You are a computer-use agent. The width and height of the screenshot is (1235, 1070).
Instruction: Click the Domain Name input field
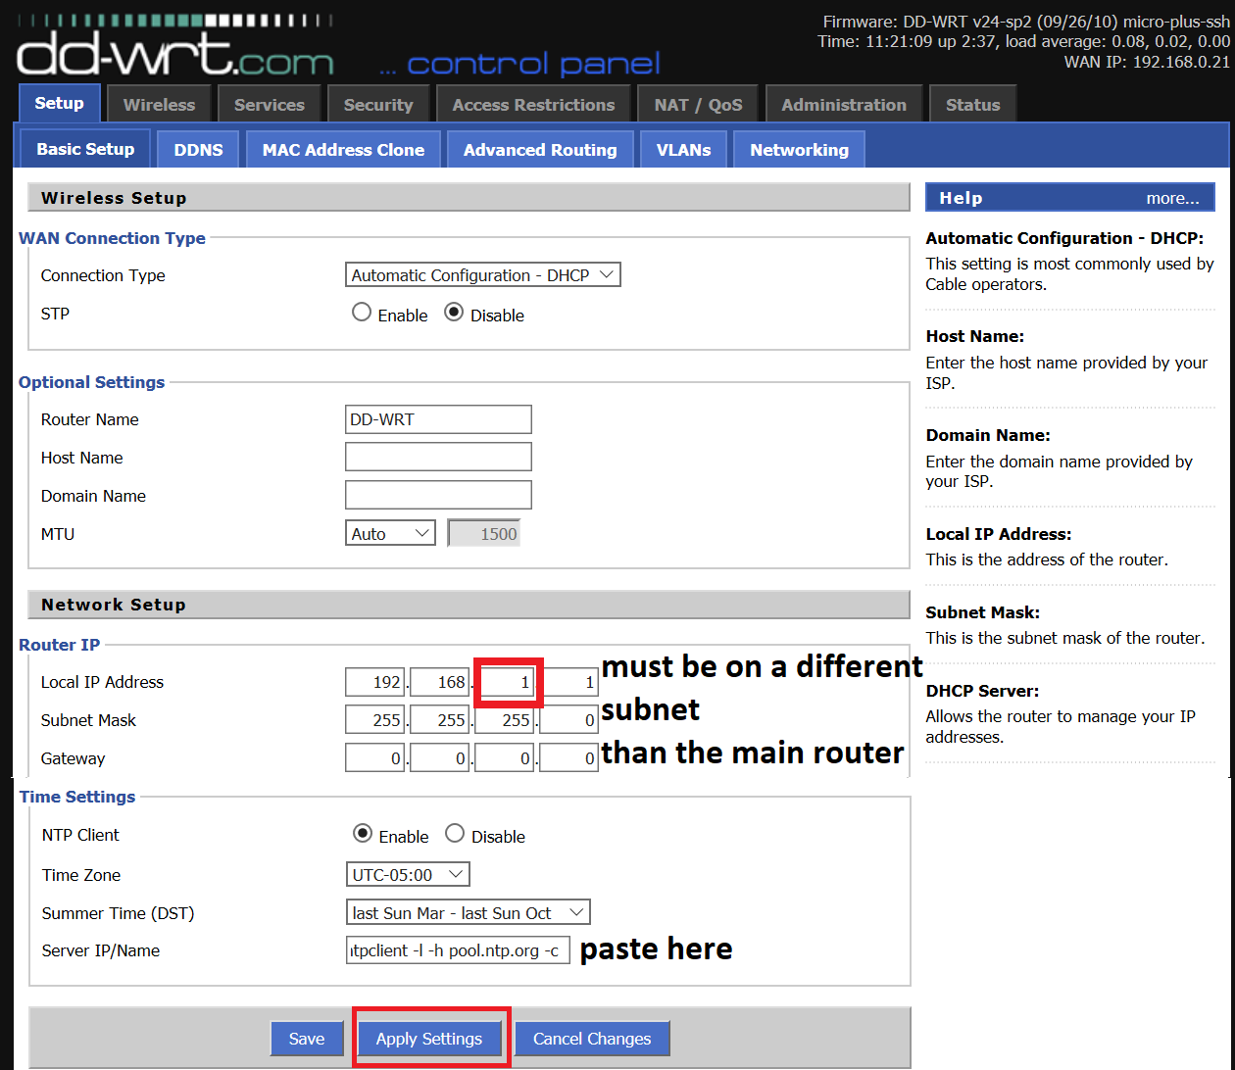438,495
